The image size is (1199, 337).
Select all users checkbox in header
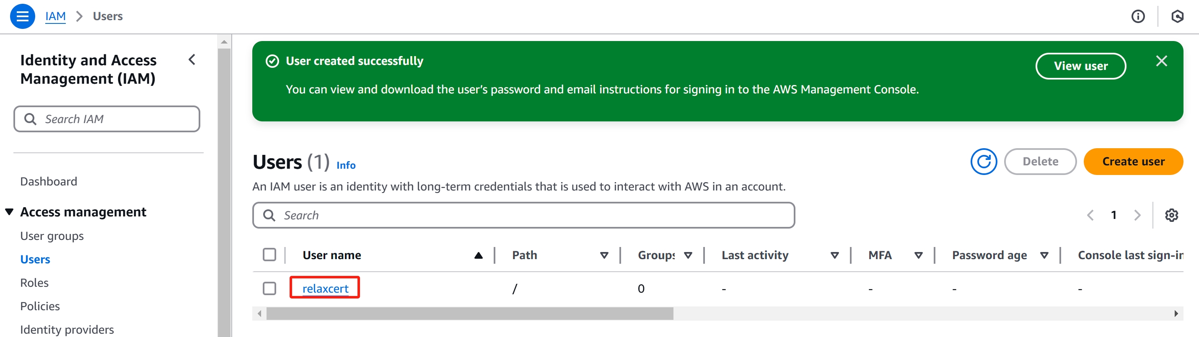(x=269, y=255)
